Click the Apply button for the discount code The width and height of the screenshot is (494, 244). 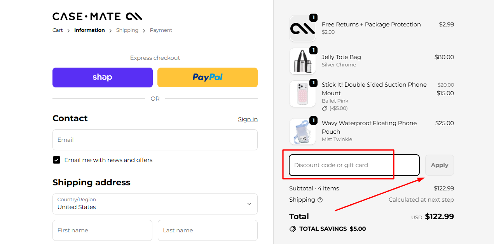click(439, 165)
